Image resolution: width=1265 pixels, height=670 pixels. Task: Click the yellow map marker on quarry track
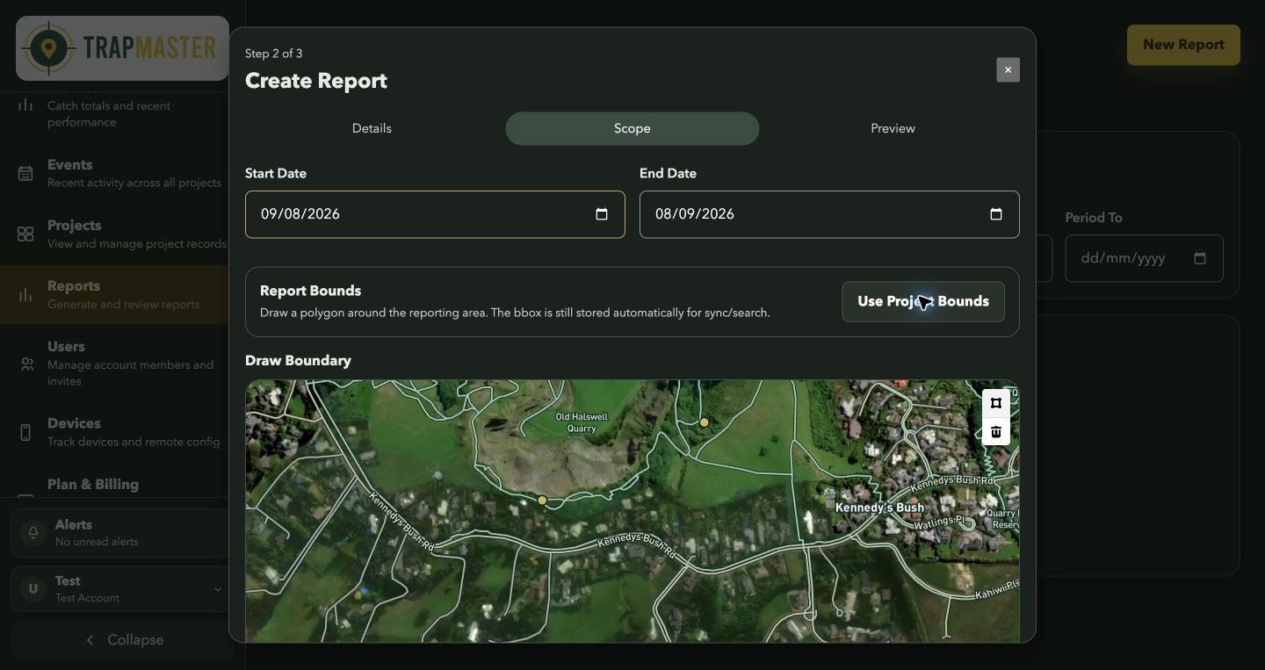coord(542,501)
